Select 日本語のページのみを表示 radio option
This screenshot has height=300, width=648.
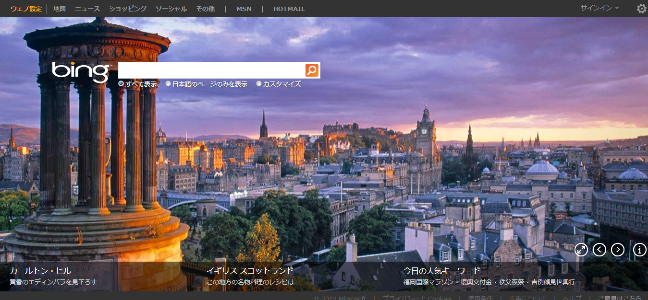[x=168, y=84]
